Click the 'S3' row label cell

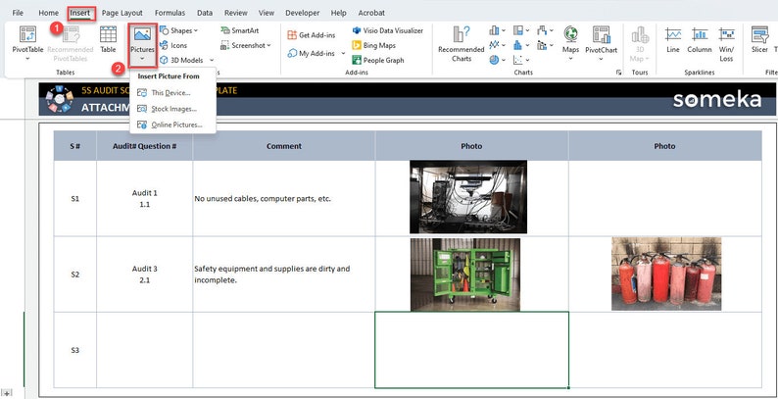[74, 350]
